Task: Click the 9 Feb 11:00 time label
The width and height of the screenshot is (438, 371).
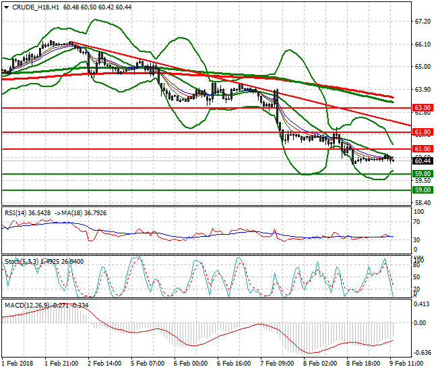Action: (x=406, y=364)
